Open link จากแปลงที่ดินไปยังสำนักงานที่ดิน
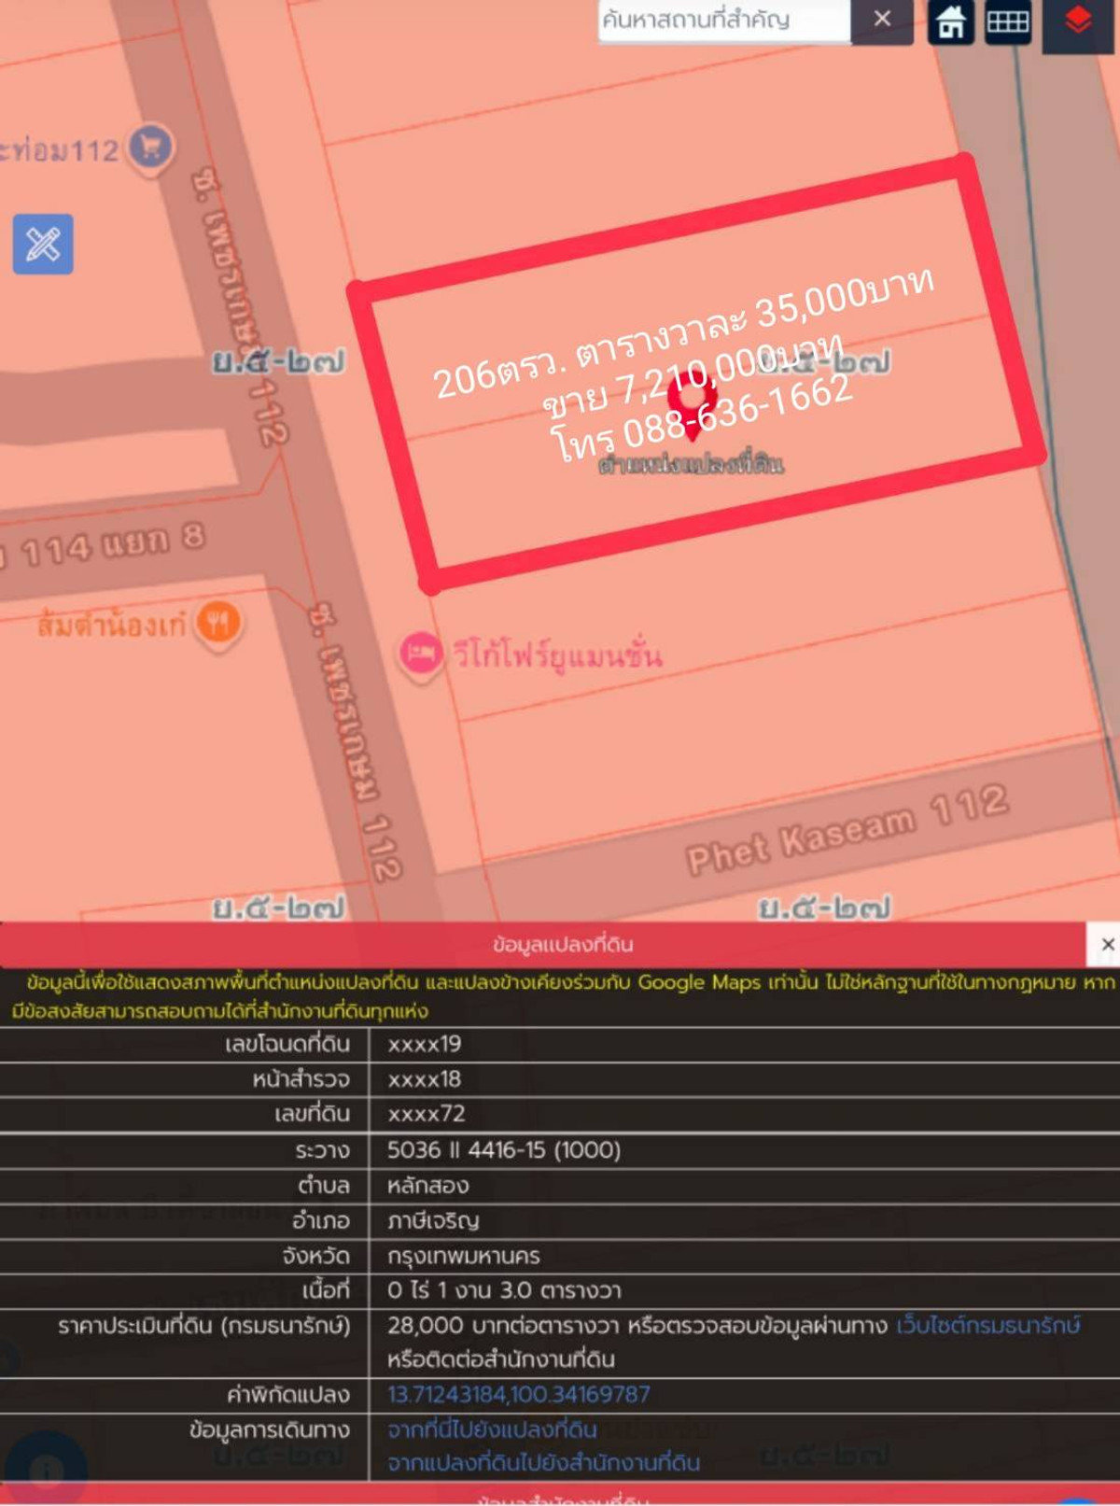 (x=543, y=1462)
